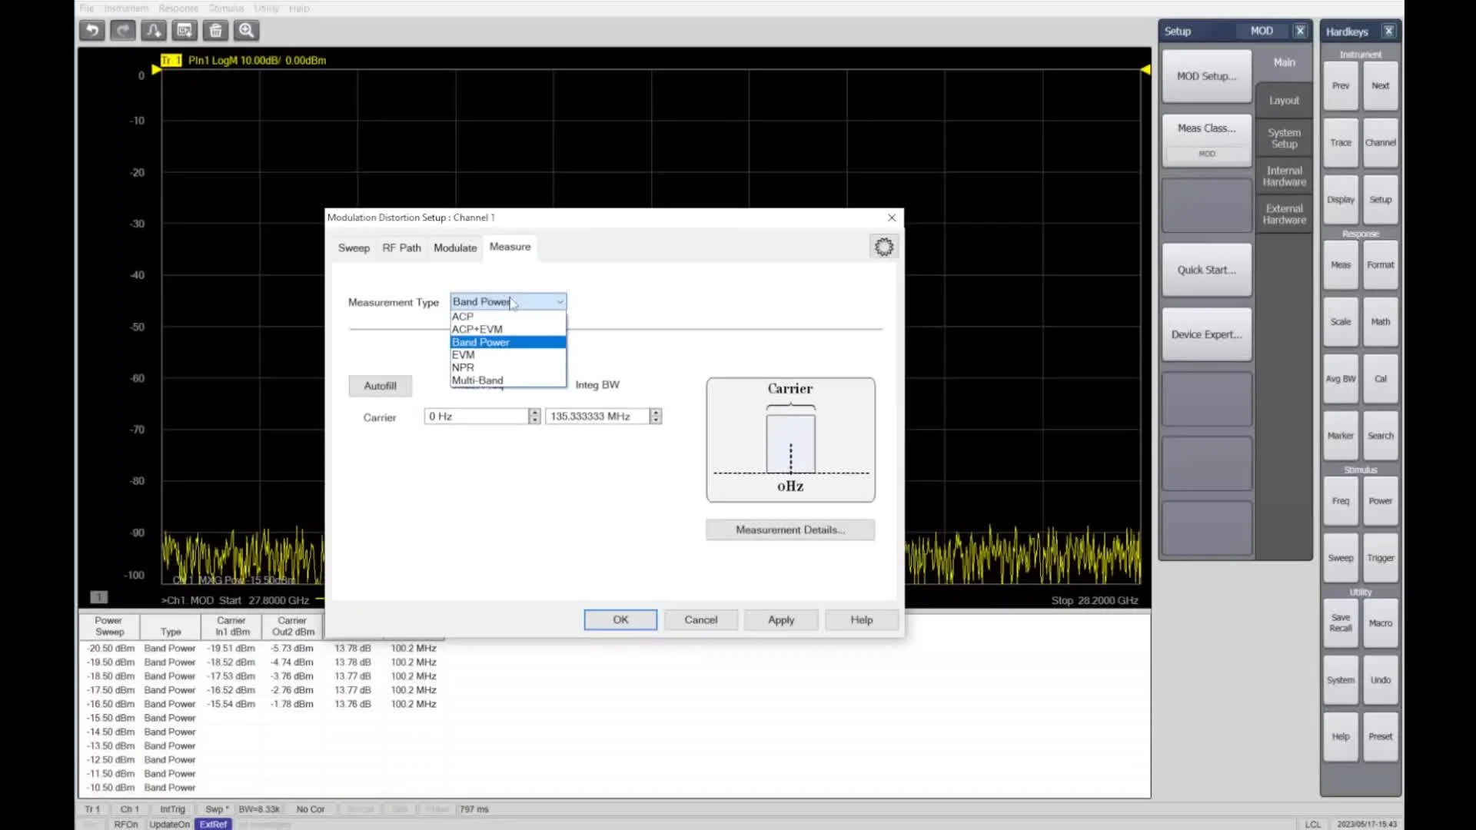Select Band Power in the dropdown list
1476x830 pixels.
tap(508, 342)
